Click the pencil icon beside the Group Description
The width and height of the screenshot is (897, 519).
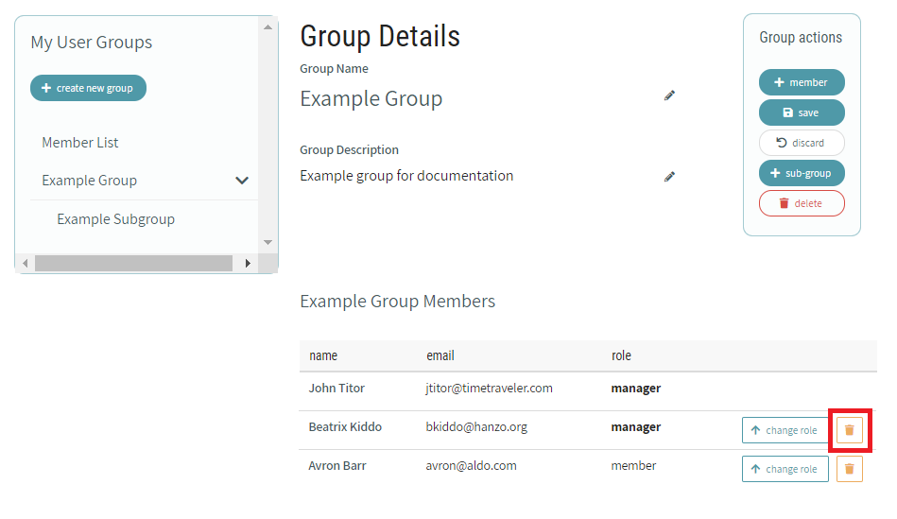(x=669, y=177)
